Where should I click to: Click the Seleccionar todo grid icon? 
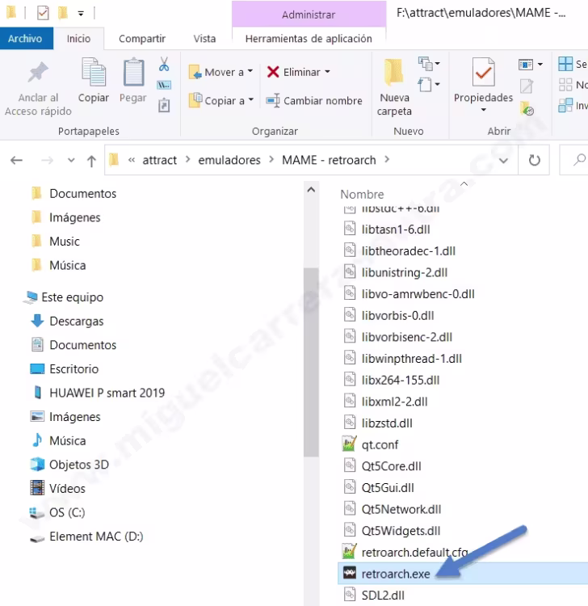(x=565, y=64)
